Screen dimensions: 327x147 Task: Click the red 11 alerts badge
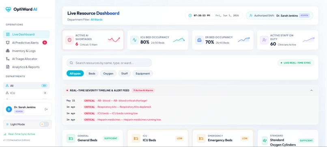45,42
